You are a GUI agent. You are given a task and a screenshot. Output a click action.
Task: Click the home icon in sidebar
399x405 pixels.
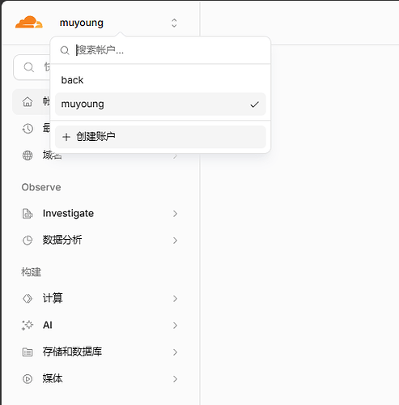(28, 102)
